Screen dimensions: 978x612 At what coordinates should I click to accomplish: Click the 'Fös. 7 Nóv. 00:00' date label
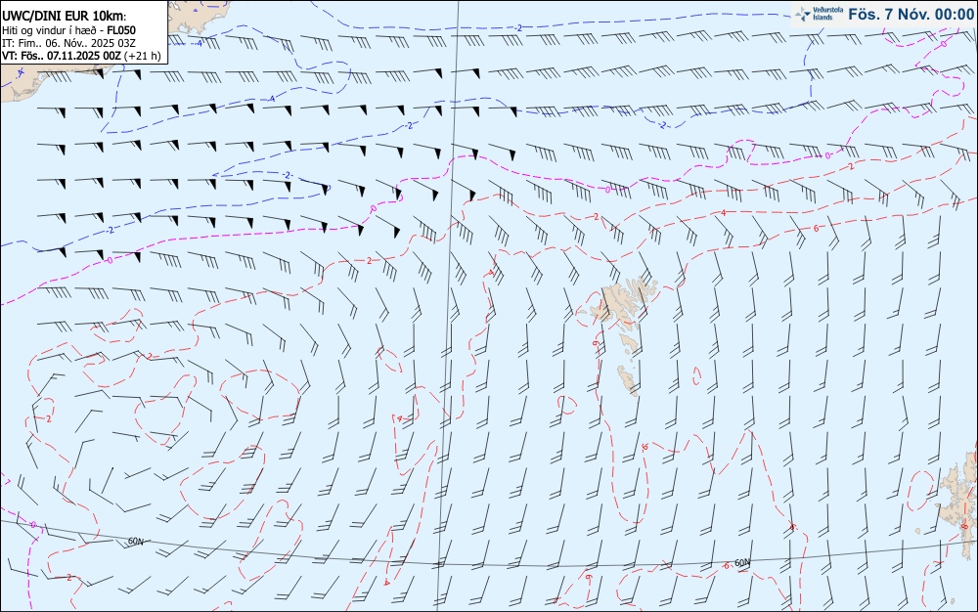click(911, 15)
